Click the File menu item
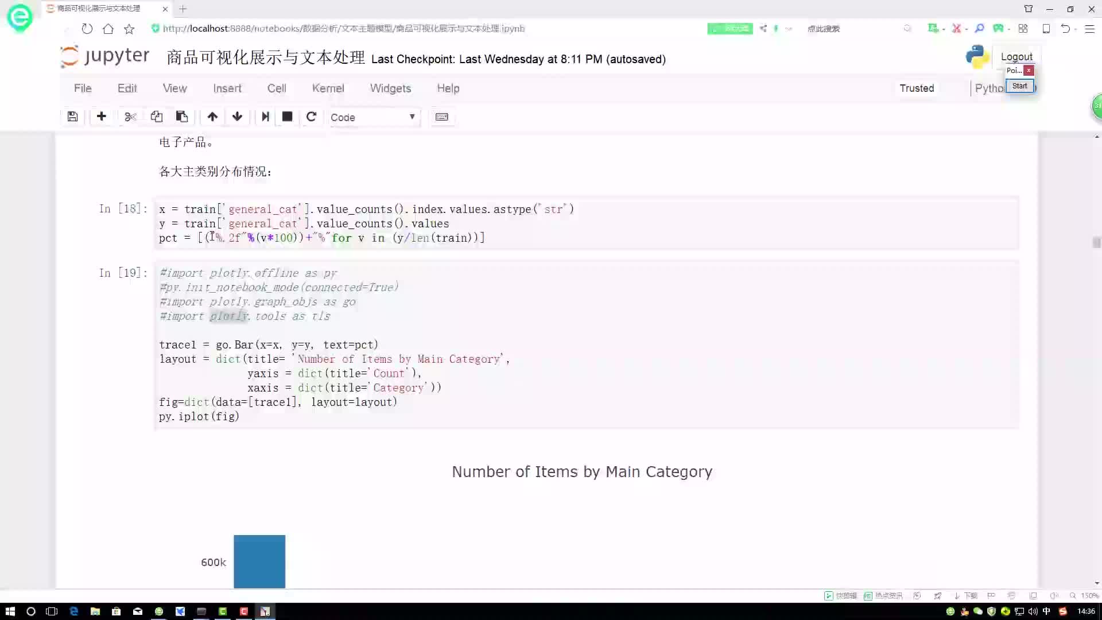Screen dimensions: 1102x620 tap(83, 88)
